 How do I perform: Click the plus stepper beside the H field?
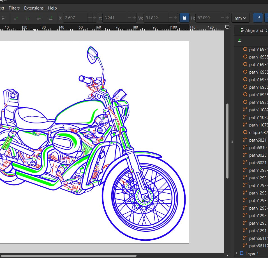pos(227,18)
